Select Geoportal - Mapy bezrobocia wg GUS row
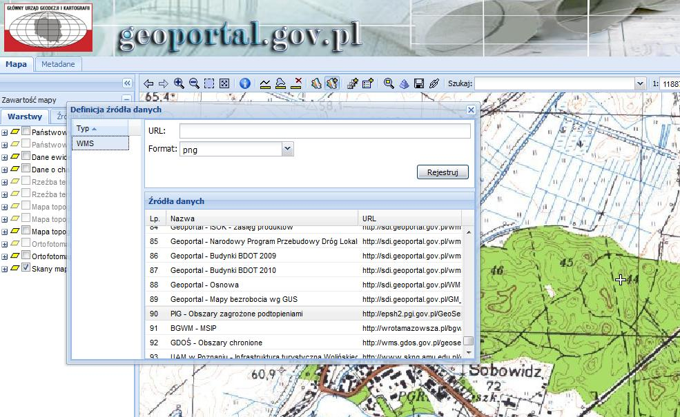The height and width of the screenshot is (417, 680). tap(304, 299)
